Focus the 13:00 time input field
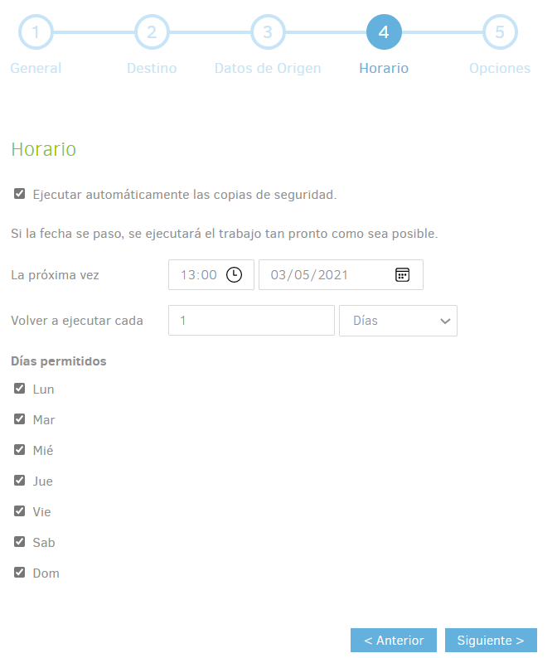Viewport: 557px width, 658px height. point(197,275)
